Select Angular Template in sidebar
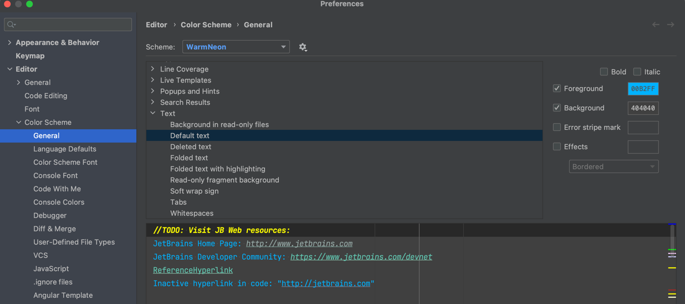The height and width of the screenshot is (304, 685). [63, 295]
